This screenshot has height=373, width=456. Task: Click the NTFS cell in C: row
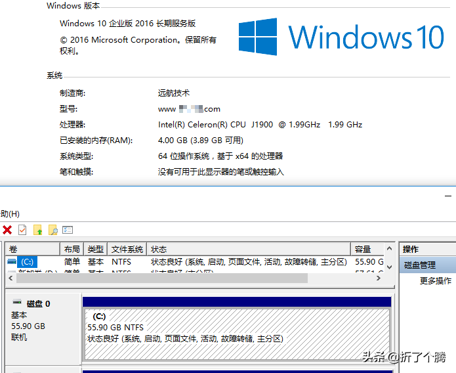point(121,262)
